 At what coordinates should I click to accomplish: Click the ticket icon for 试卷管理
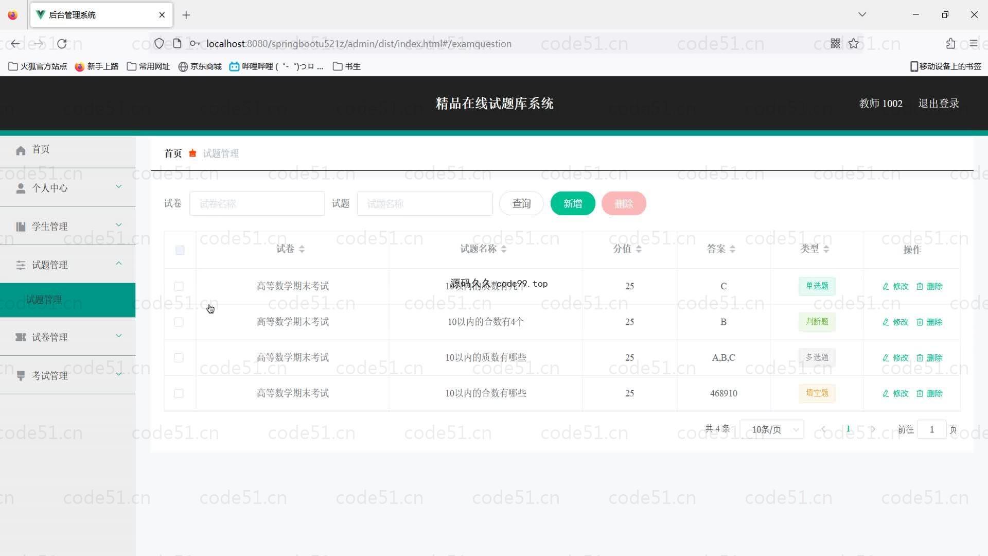click(x=21, y=337)
